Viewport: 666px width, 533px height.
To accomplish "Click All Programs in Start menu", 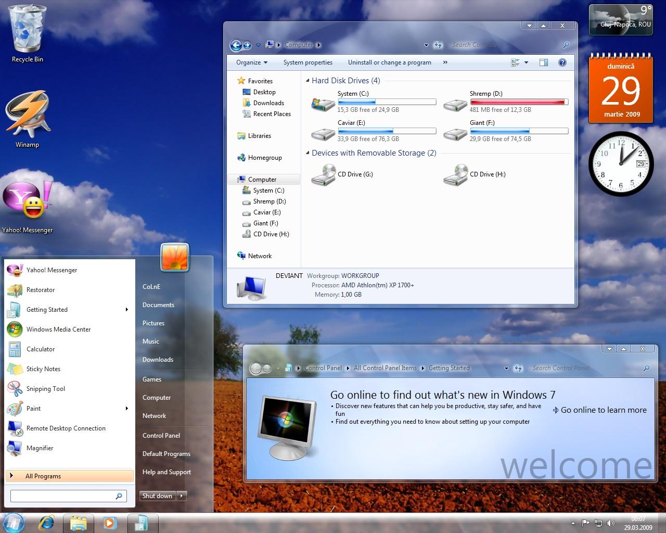I will (70, 476).
